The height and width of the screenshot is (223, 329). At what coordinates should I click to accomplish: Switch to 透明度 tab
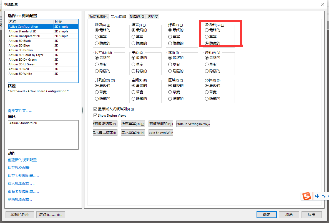point(152,16)
